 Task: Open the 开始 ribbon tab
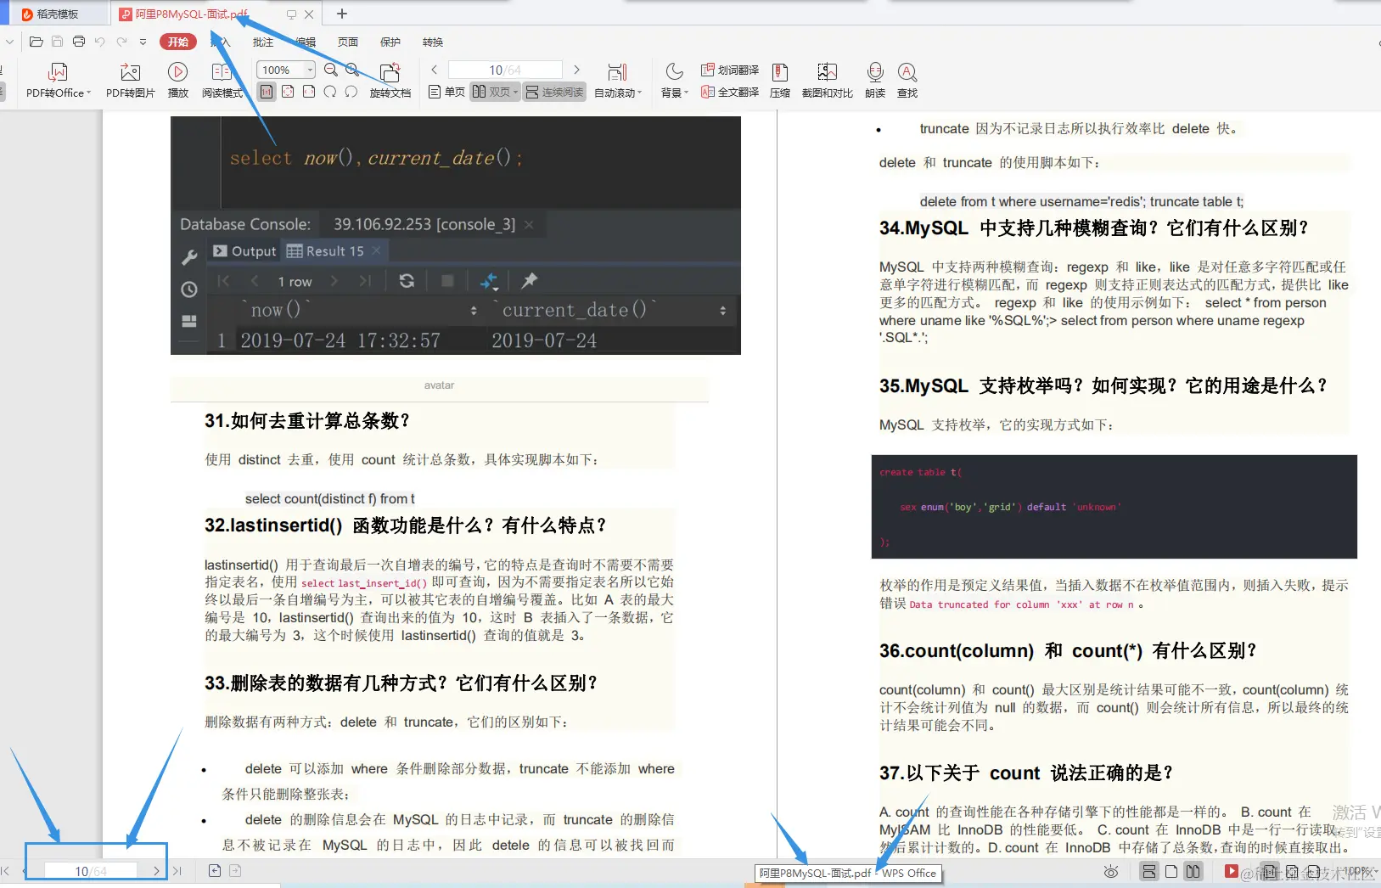178,42
